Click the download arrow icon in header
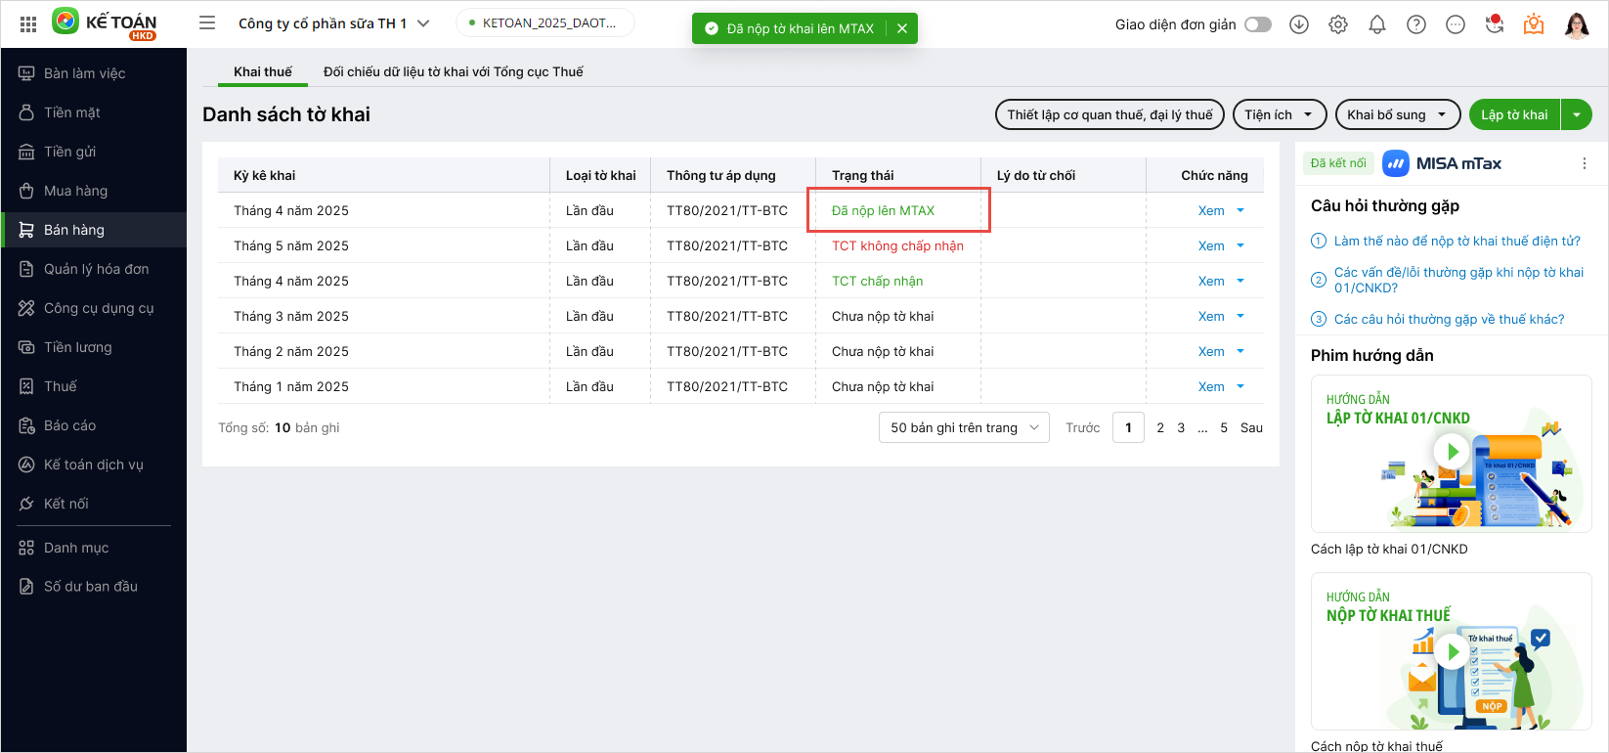 1299,24
